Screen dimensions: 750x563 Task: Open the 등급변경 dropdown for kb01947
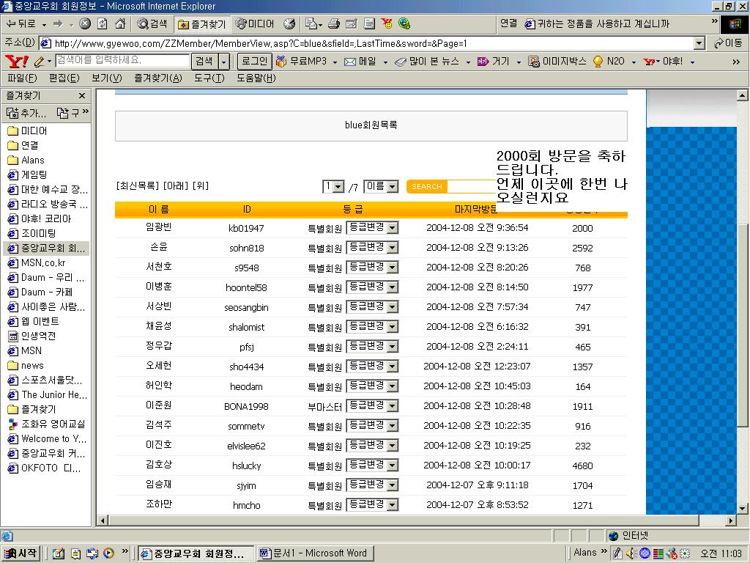(x=393, y=228)
